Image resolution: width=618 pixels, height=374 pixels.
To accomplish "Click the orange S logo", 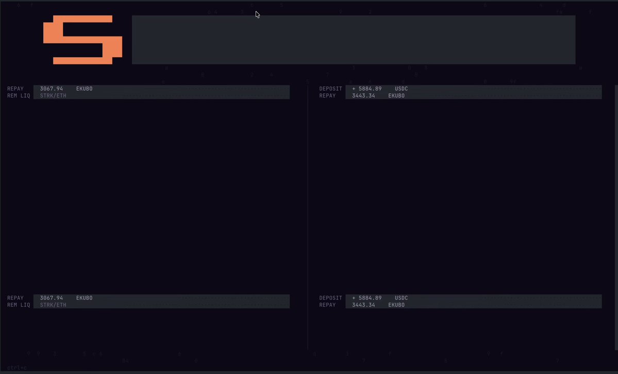I will (x=83, y=40).
